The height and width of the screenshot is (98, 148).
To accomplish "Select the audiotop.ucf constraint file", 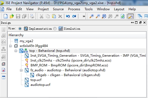I will (41, 85).
